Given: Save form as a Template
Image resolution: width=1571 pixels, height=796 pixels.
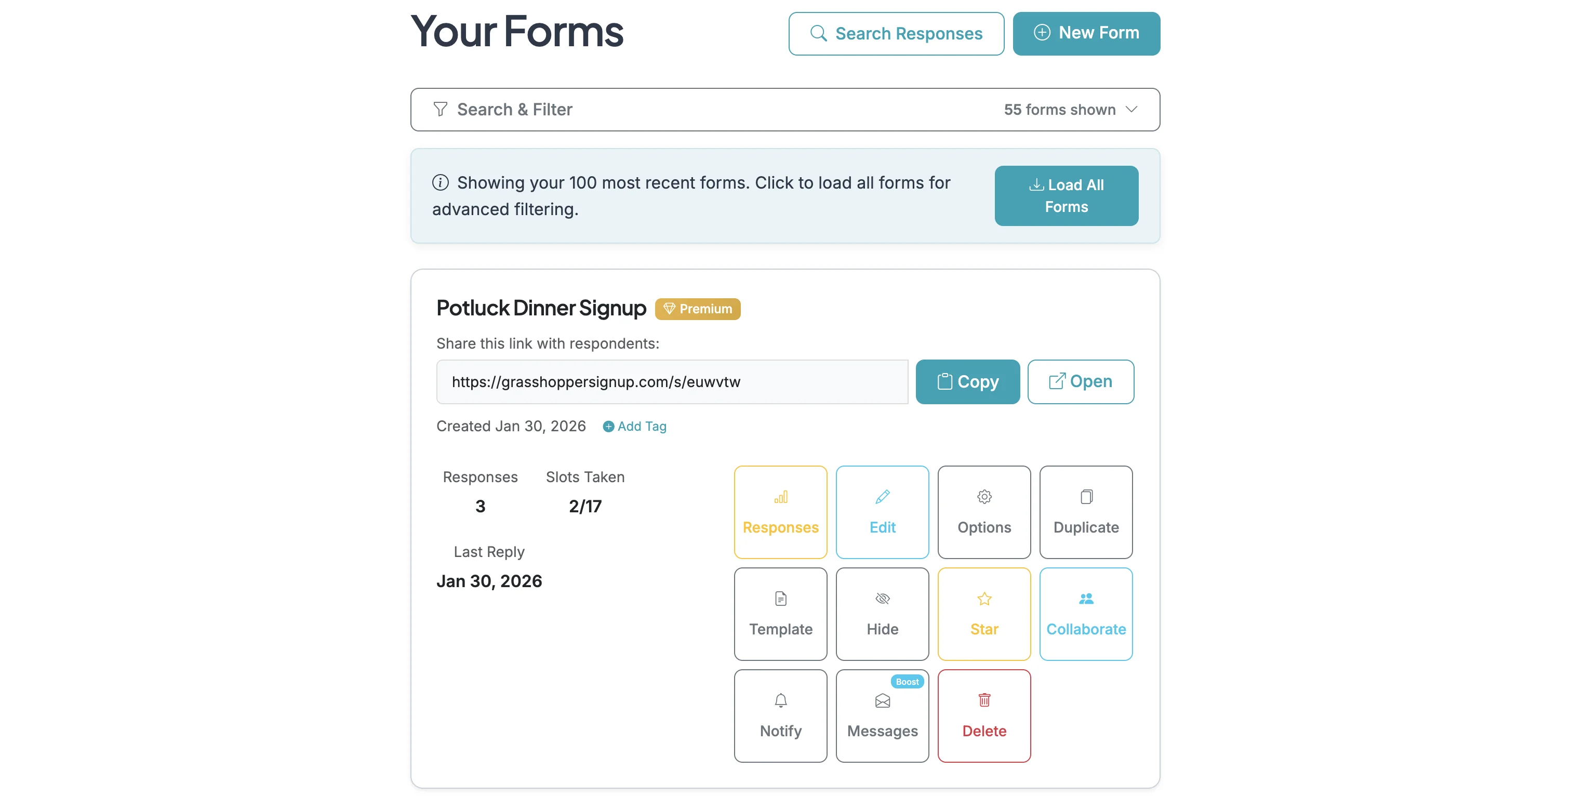Looking at the screenshot, I should [781, 614].
